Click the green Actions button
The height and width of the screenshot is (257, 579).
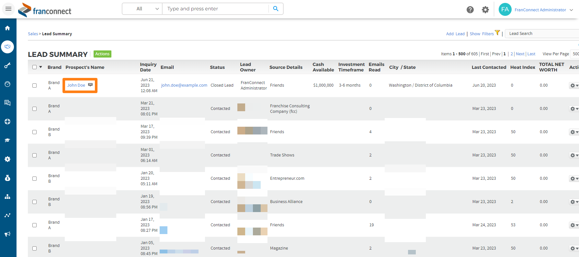(102, 54)
